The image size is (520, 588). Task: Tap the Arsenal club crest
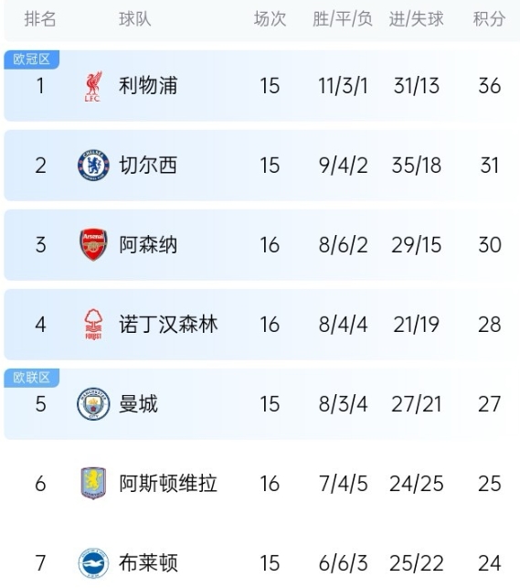pyautogui.click(x=93, y=245)
